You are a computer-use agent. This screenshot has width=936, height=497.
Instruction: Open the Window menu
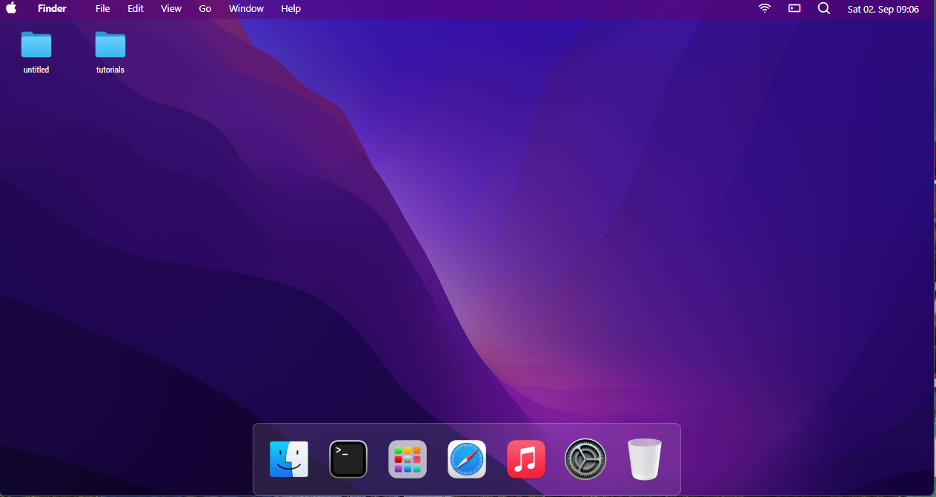(246, 9)
